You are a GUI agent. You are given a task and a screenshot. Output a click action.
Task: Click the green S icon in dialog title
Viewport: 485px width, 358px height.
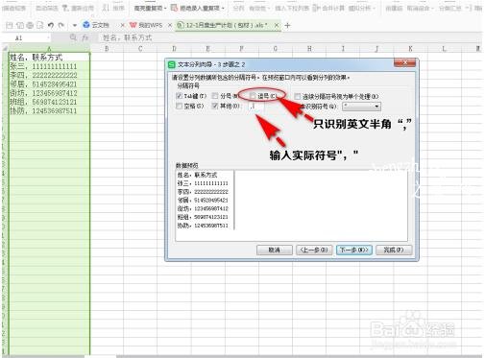(x=172, y=64)
